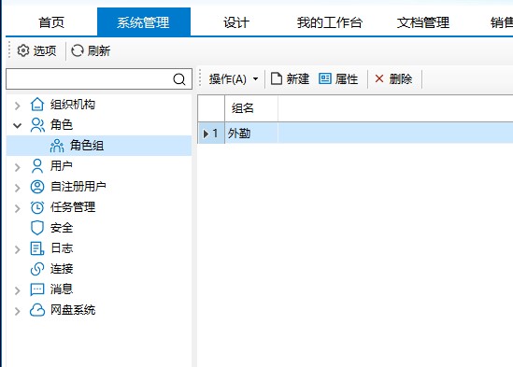Select the 连接 link icon
The height and width of the screenshot is (367, 513).
point(37,269)
